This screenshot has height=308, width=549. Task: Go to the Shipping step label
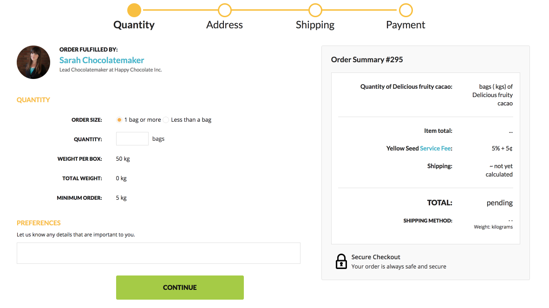coord(315,25)
